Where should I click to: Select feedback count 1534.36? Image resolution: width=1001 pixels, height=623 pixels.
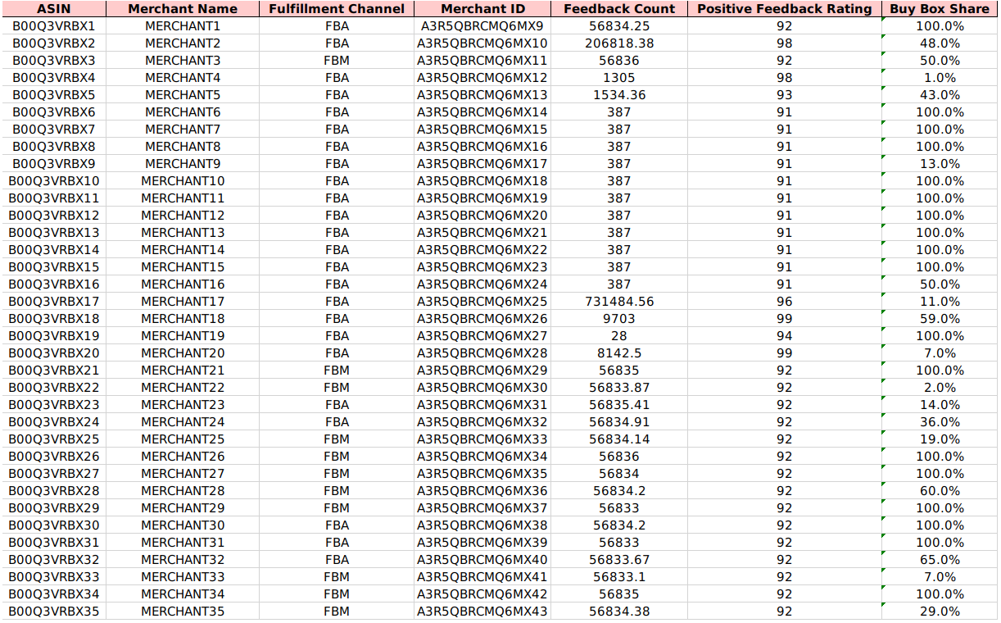pyautogui.click(x=619, y=95)
